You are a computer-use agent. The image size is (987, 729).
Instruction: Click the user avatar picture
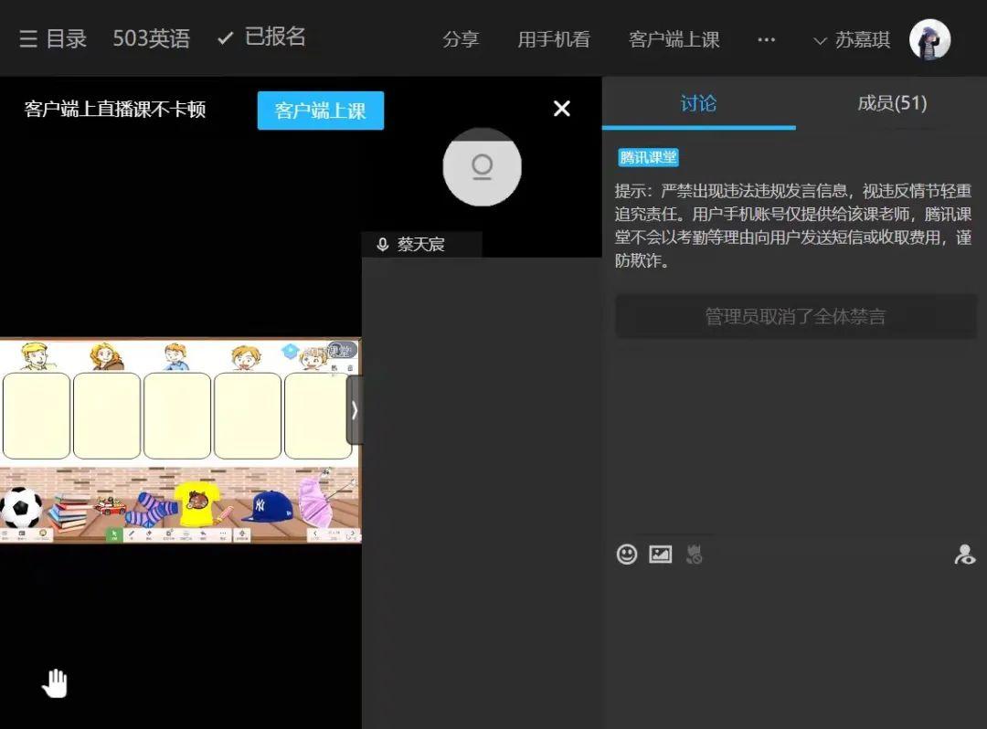point(929,39)
